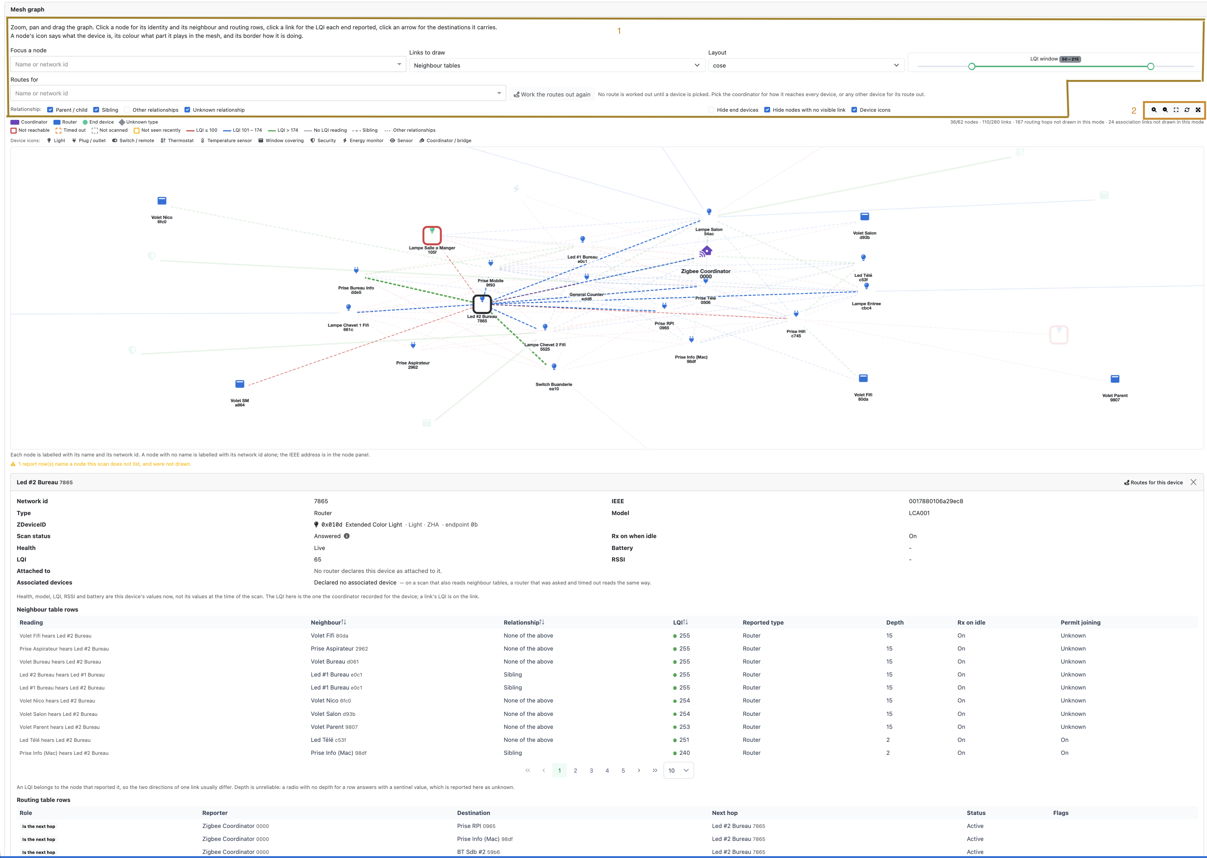Enable Hide end devices checkbox
The width and height of the screenshot is (1207, 858).
[x=711, y=110]
